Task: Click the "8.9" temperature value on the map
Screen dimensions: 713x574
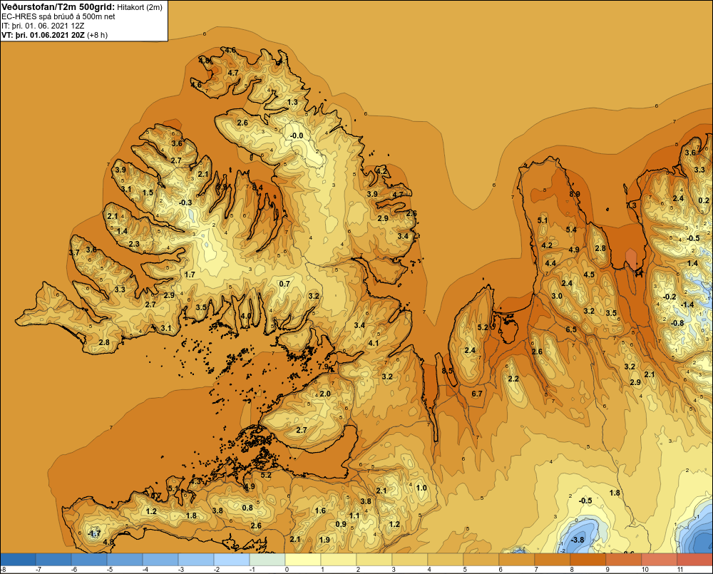Action: coord(575,194)
